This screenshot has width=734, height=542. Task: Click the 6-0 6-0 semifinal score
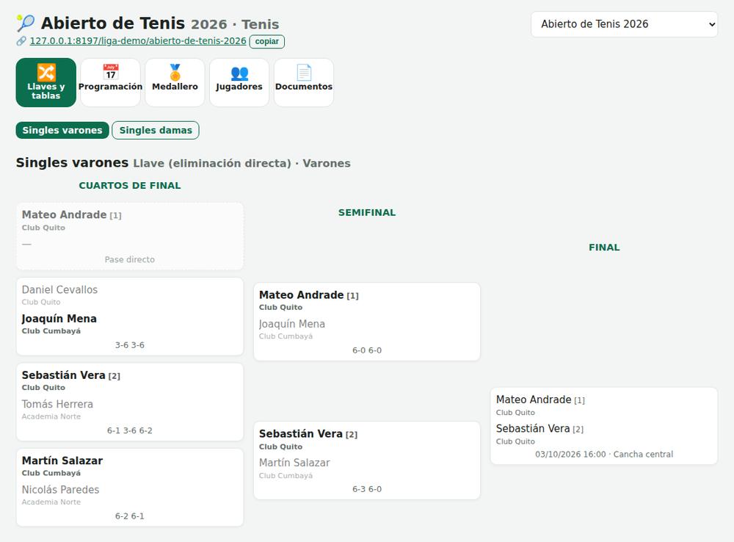pyautogui.click(x=367, y=350)
